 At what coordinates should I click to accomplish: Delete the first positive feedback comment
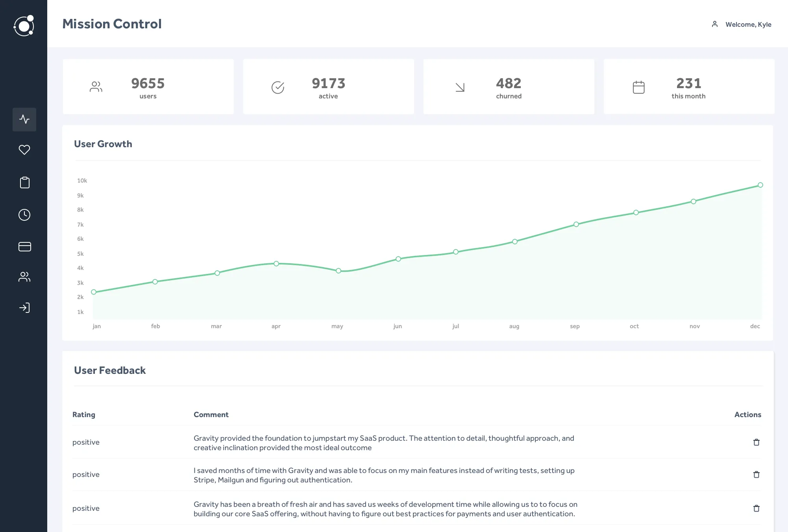(756, 442)
